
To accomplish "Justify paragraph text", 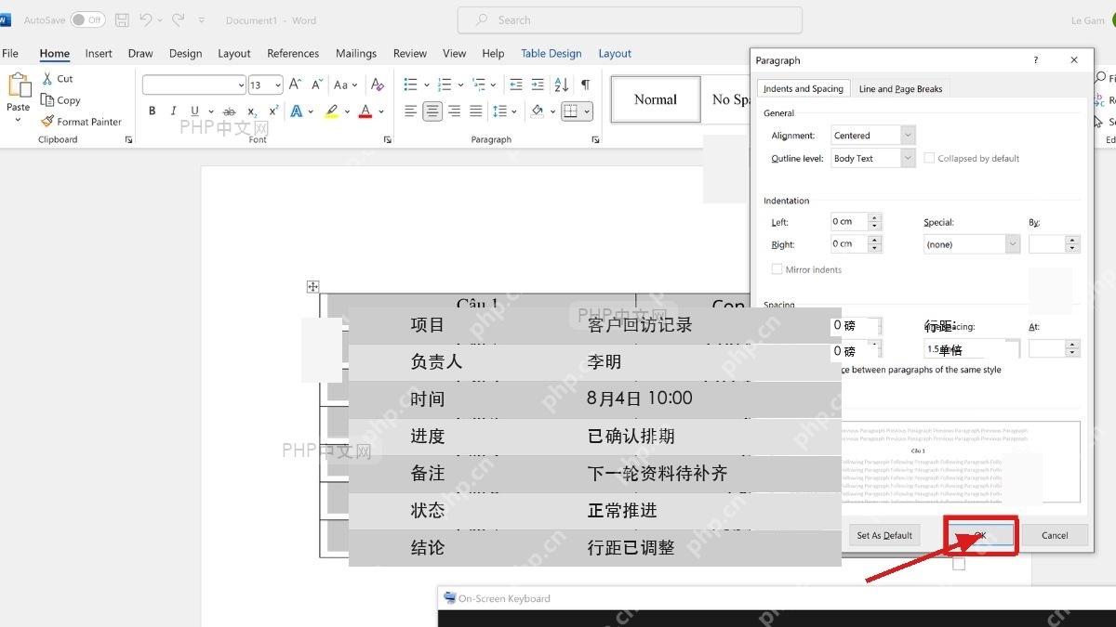I will click(475, 111).
